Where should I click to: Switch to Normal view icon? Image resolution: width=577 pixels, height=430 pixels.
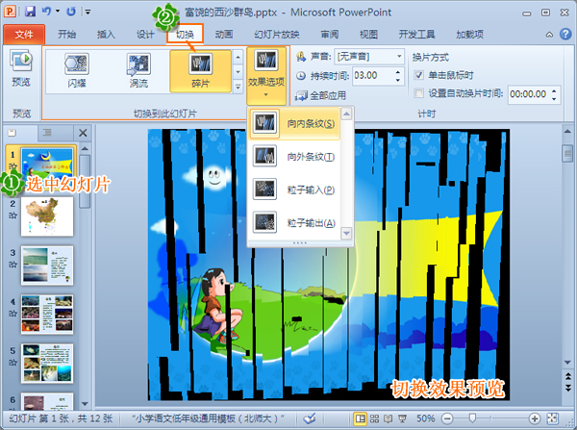point(361,418)
